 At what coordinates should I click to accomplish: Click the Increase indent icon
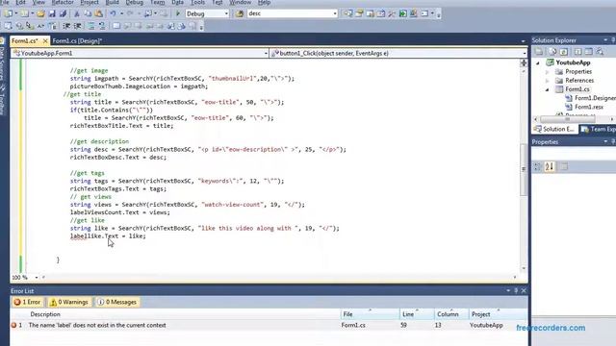[x=77, y=26]
